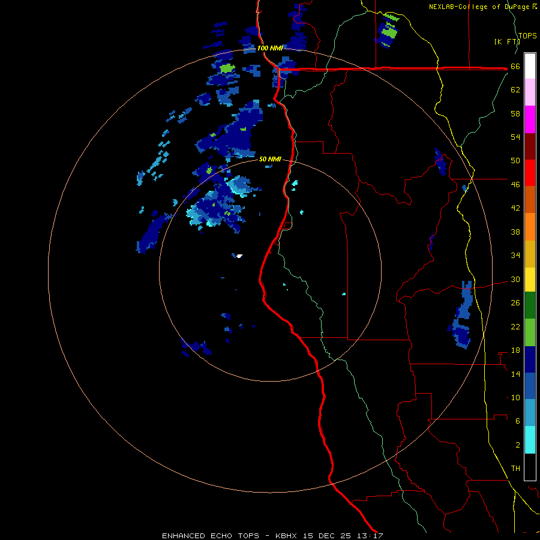Select the "50 NMI" range ring label

270,159
